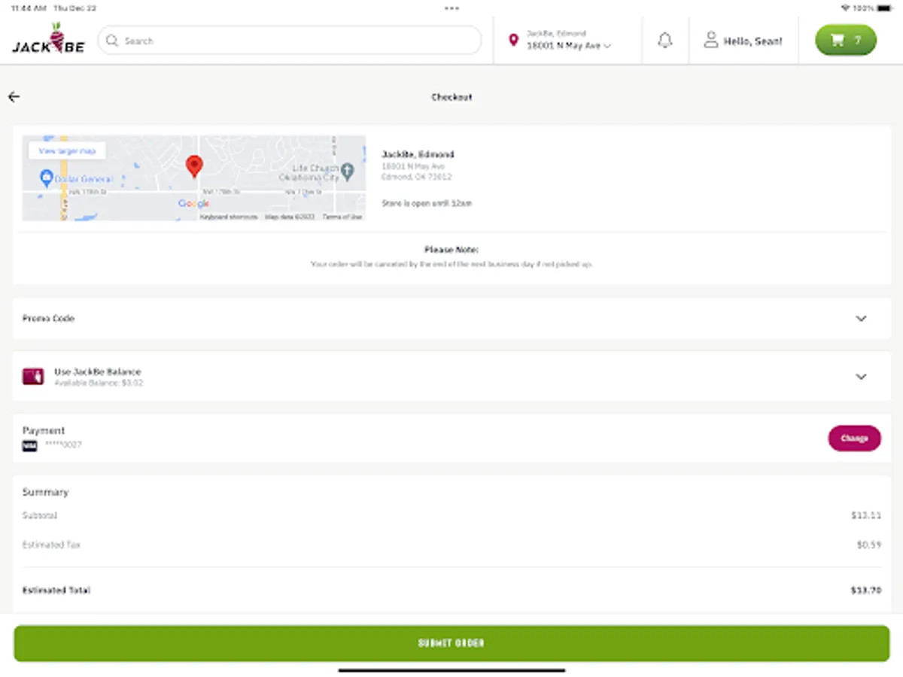Click the Store is open until 12am text

pos(427,203)
